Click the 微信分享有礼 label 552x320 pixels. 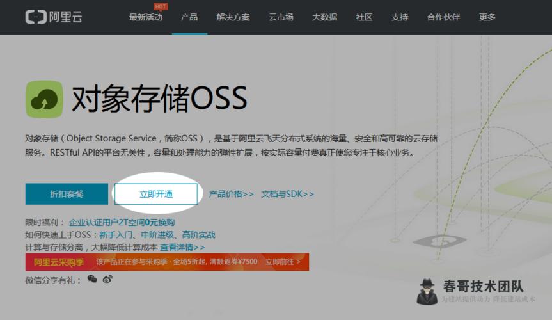[53, 280]
